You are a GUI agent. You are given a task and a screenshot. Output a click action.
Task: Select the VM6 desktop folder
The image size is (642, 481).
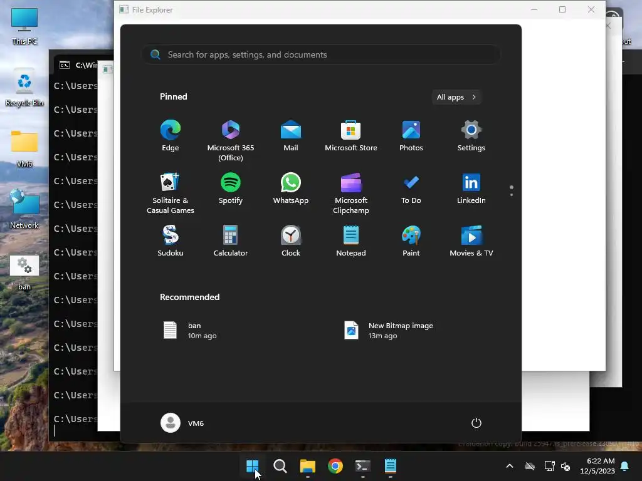24,149
